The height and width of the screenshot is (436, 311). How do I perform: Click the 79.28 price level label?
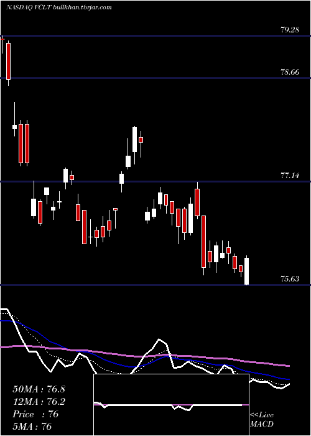(290, 30)
